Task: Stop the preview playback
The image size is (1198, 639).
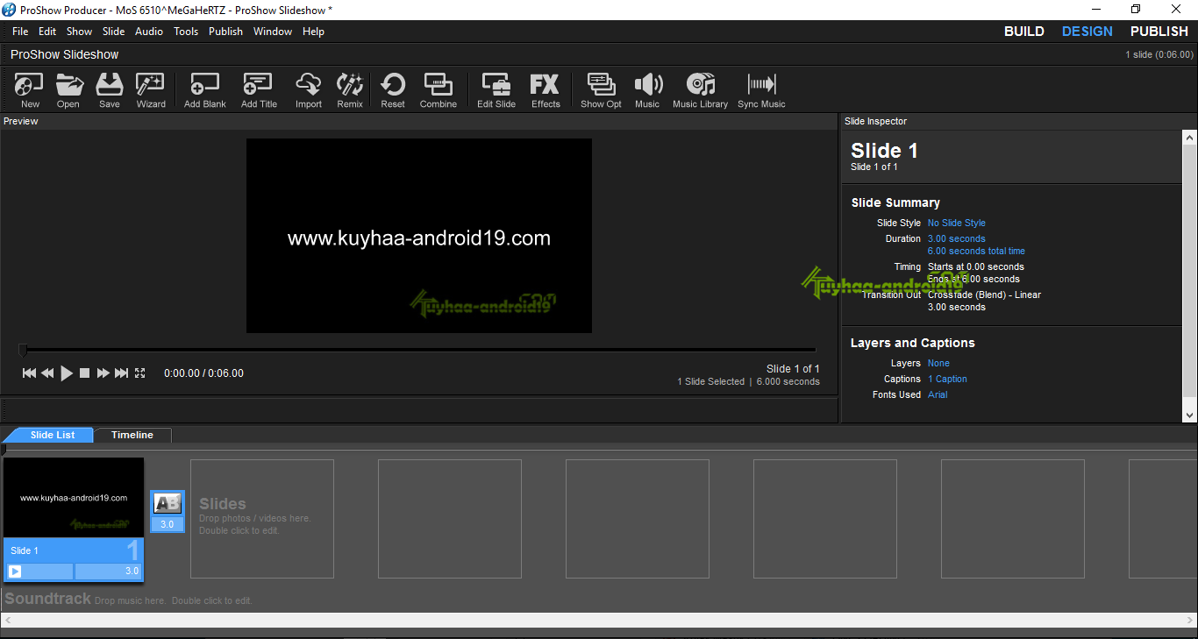Action: coord(85,373)
